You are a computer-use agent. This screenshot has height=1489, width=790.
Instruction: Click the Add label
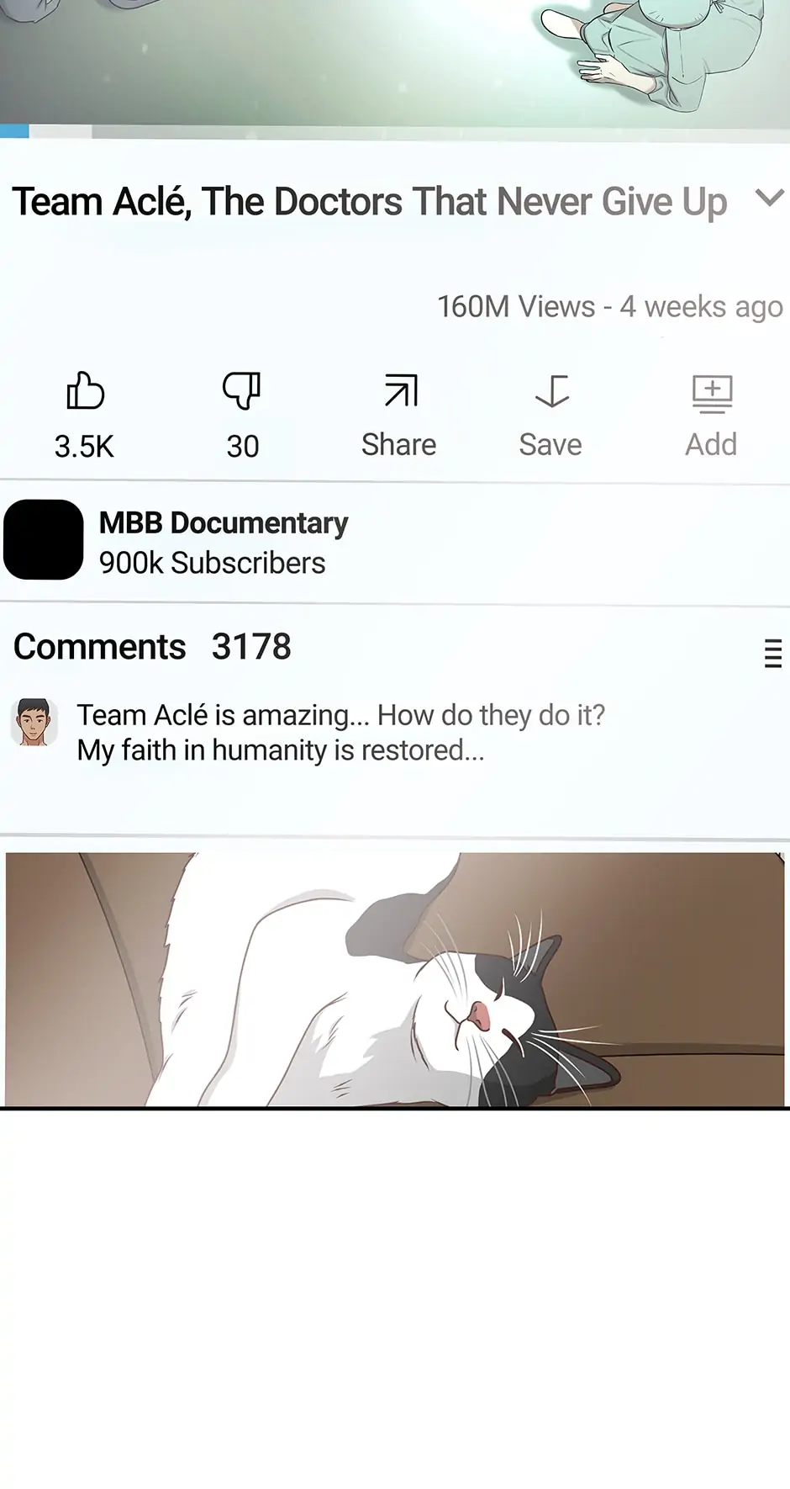click(x=711, y=444)
